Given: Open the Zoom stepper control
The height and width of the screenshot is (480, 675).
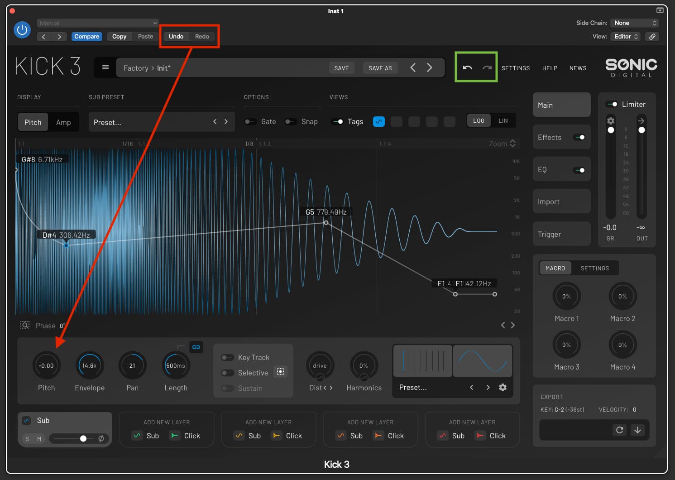Looking at the screenshot, I should coord(502,144).
